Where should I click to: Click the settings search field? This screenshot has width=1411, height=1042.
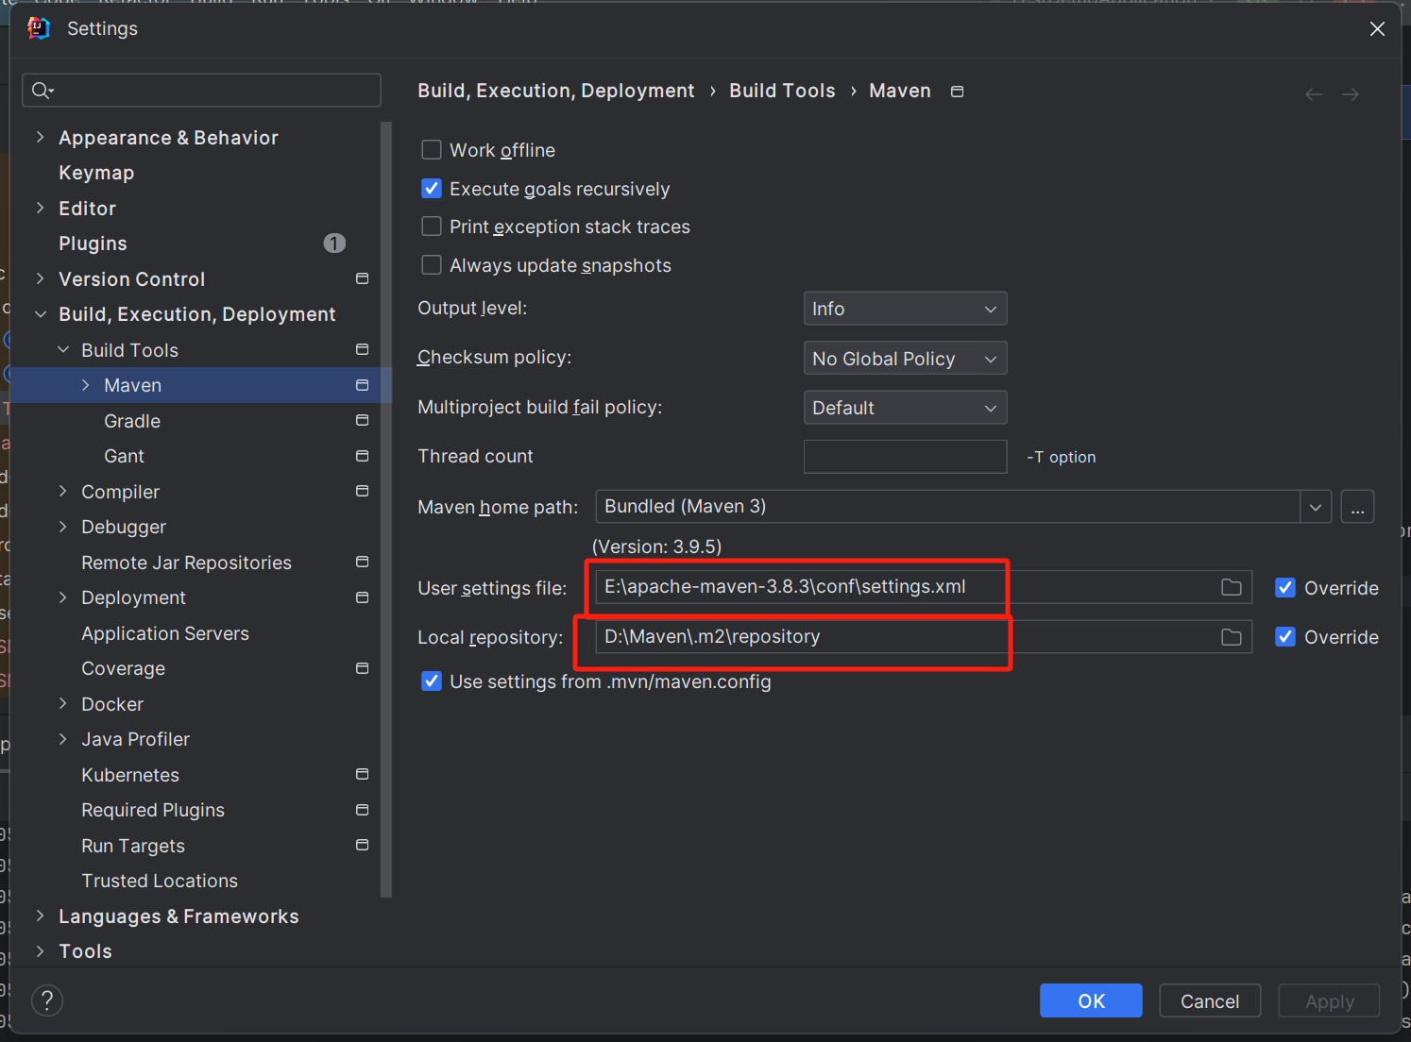201,91
